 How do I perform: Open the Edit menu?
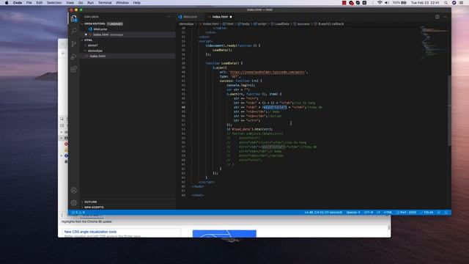(39, 3)
